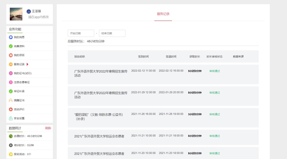Screen dimensions: 287x159
Task: Click the 捐赠证书 house icon
Action: coord(11,101)
